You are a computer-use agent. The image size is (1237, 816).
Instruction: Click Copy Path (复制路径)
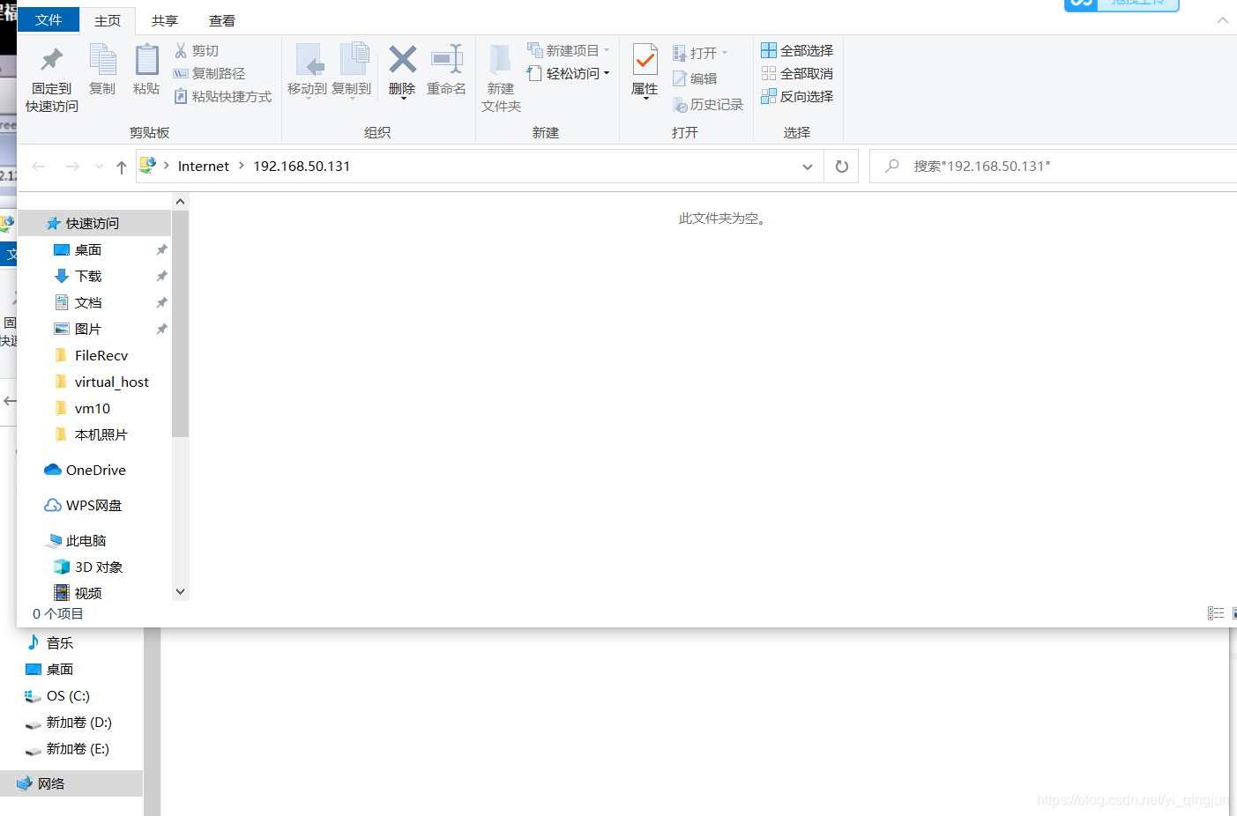(x=210, y=73)
